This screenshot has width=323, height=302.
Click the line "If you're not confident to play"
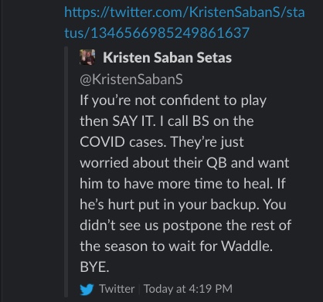[x=173, y=100]
